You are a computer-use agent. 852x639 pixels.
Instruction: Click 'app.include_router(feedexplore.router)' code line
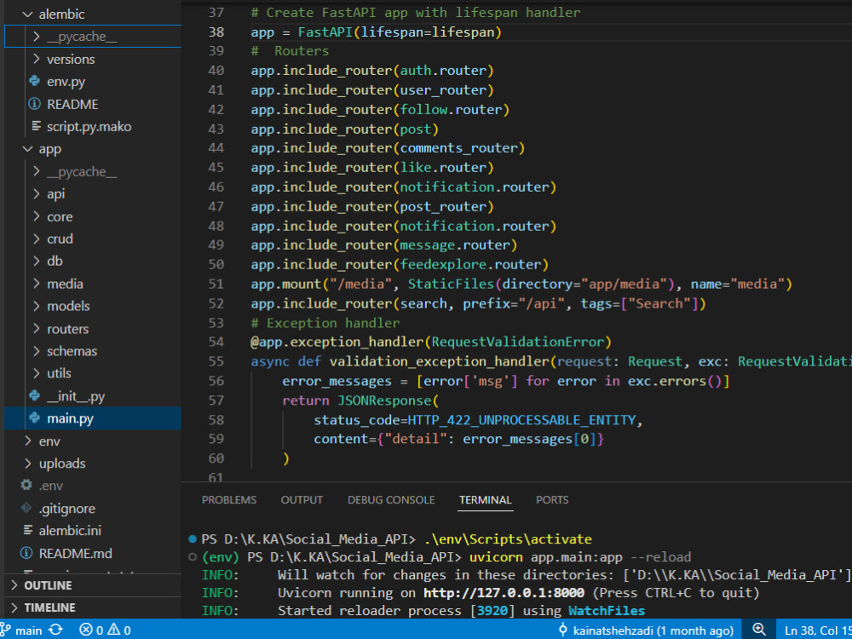[x=400, y=265]
